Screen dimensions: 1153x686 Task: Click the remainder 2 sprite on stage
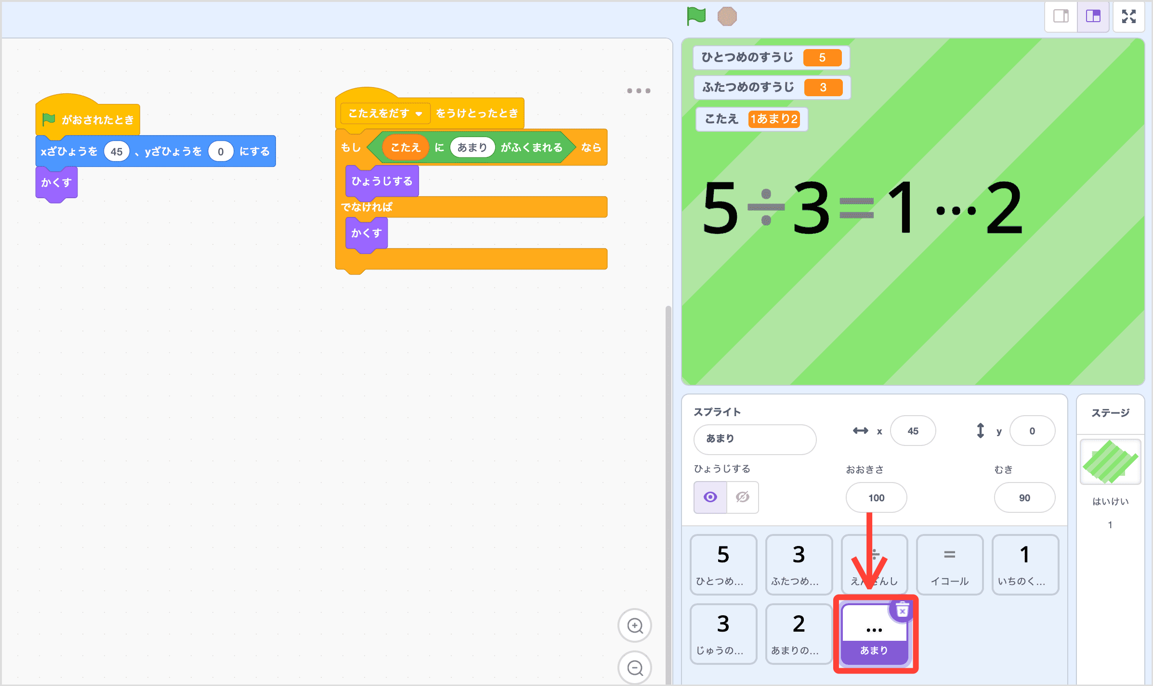[x=1004, y=208]
